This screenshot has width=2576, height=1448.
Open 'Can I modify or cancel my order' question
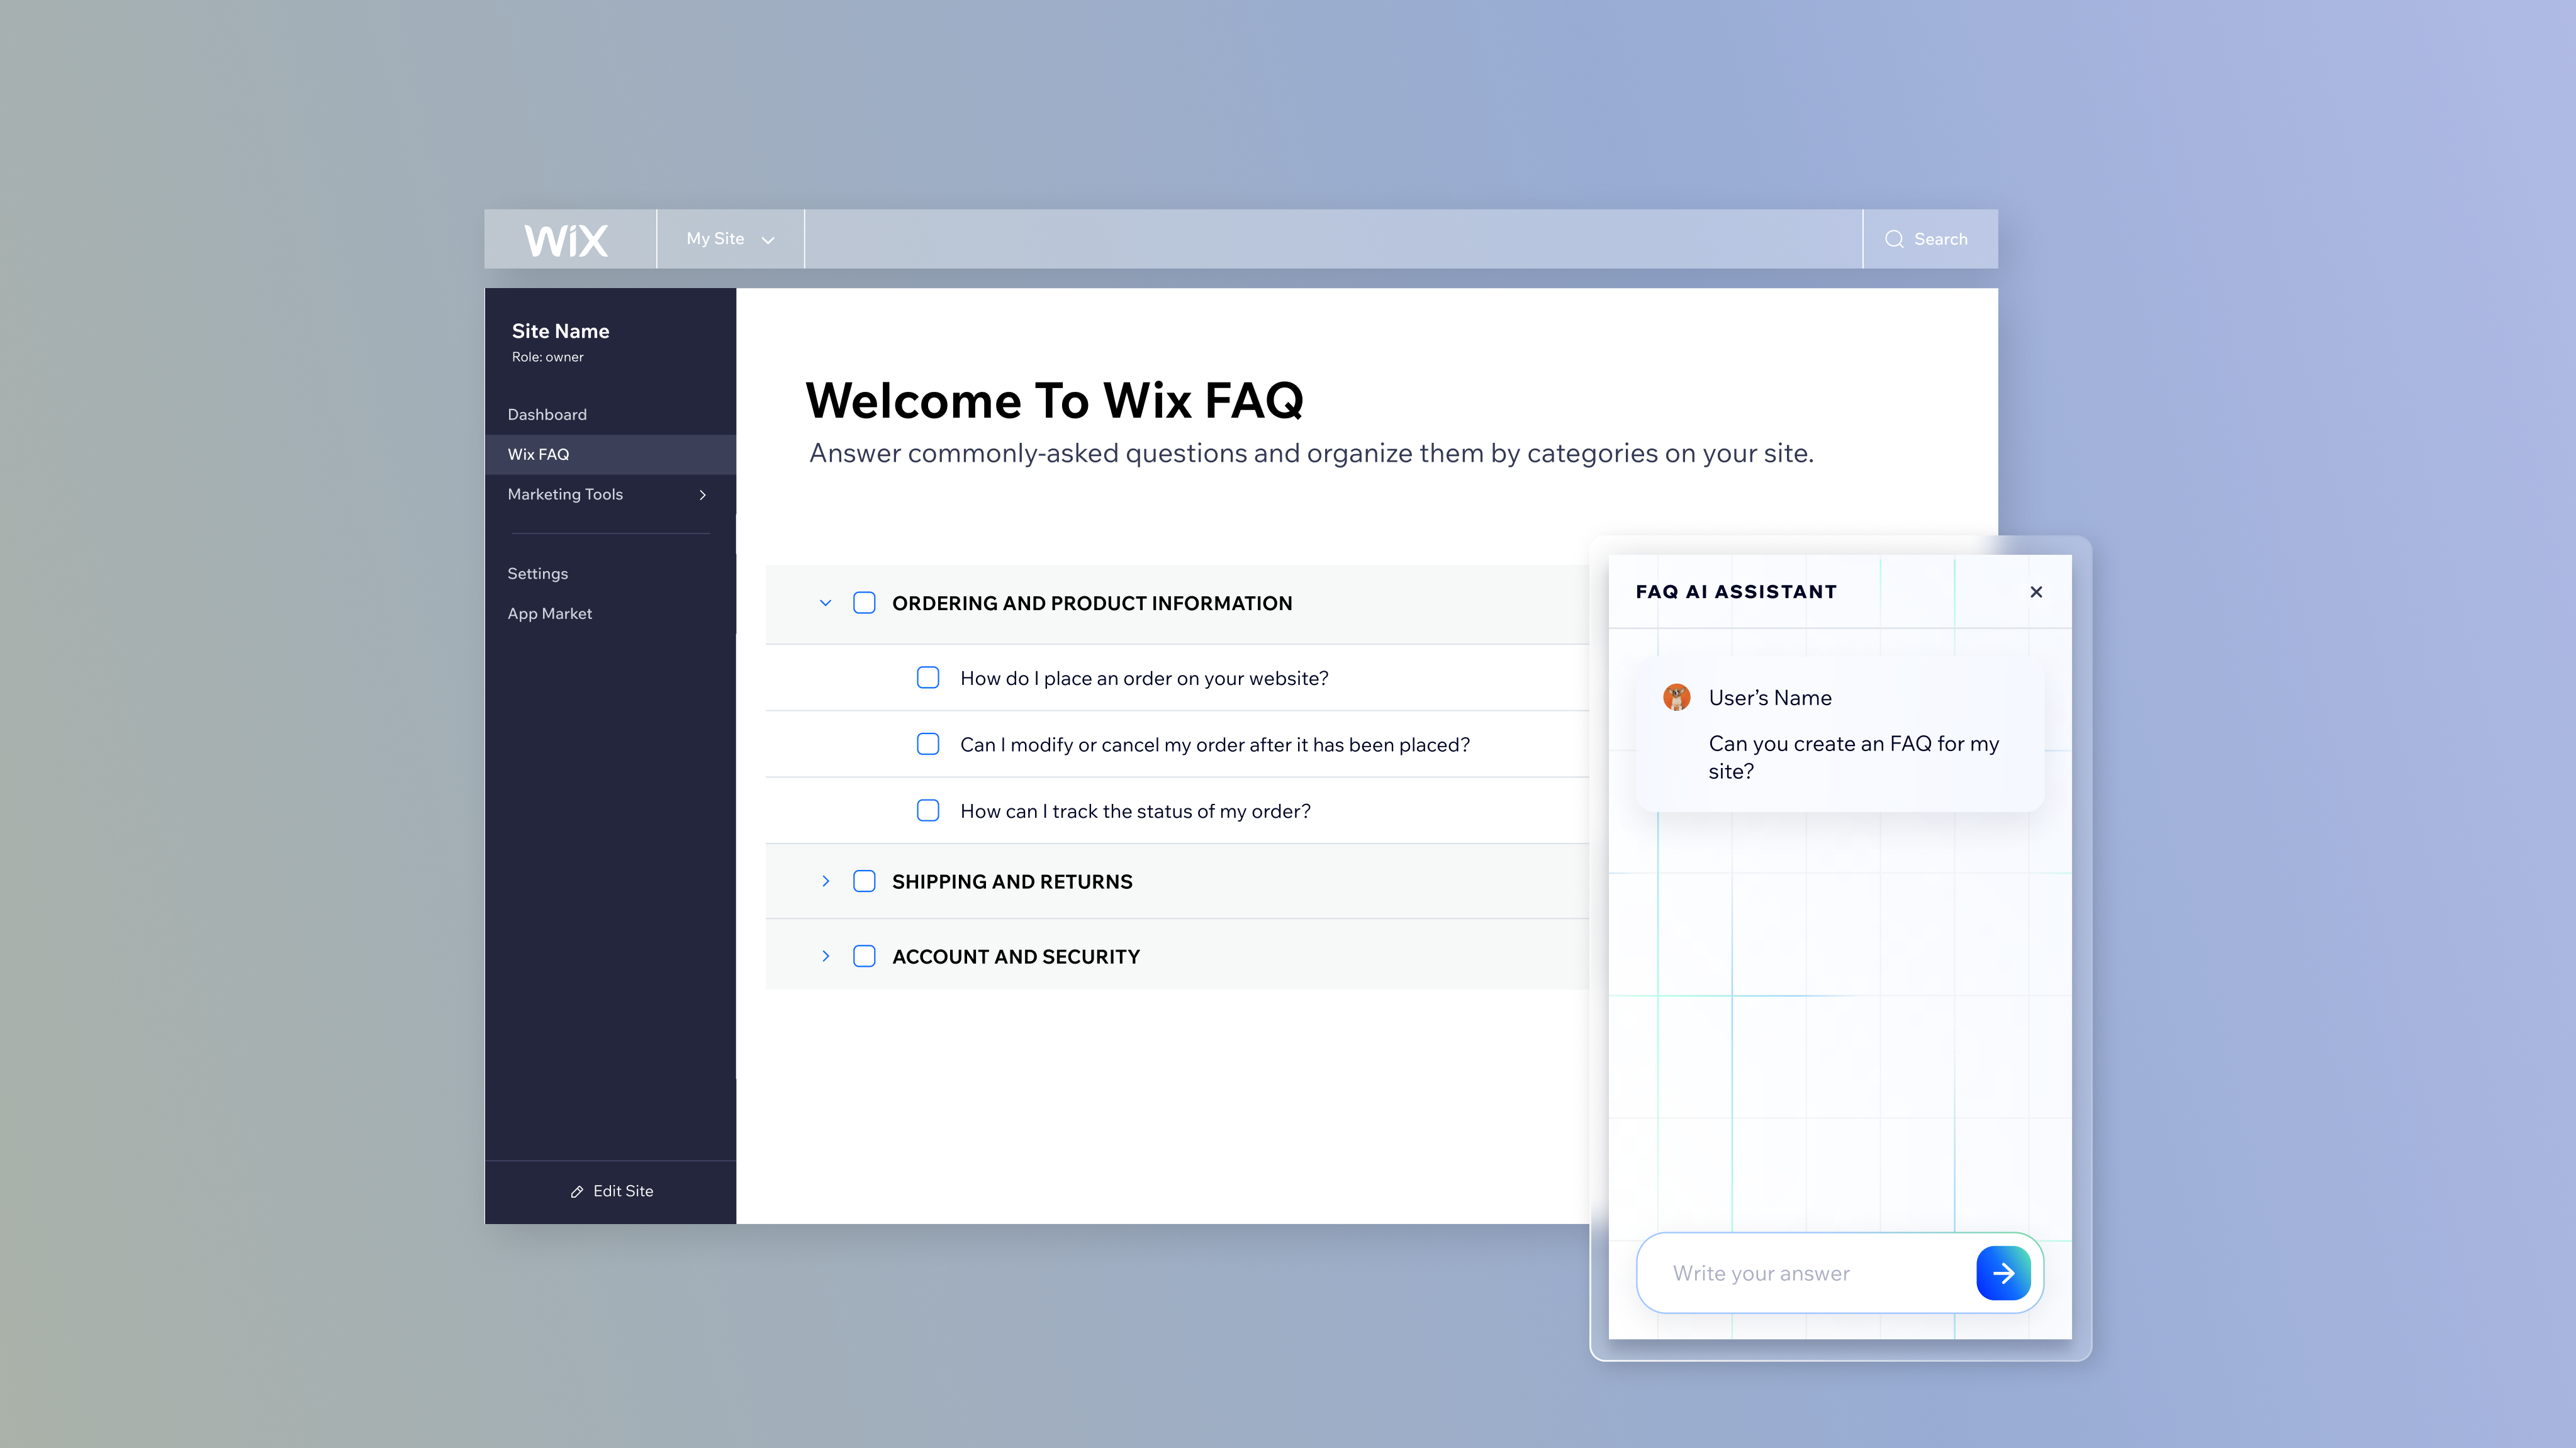pos(1215,744)
